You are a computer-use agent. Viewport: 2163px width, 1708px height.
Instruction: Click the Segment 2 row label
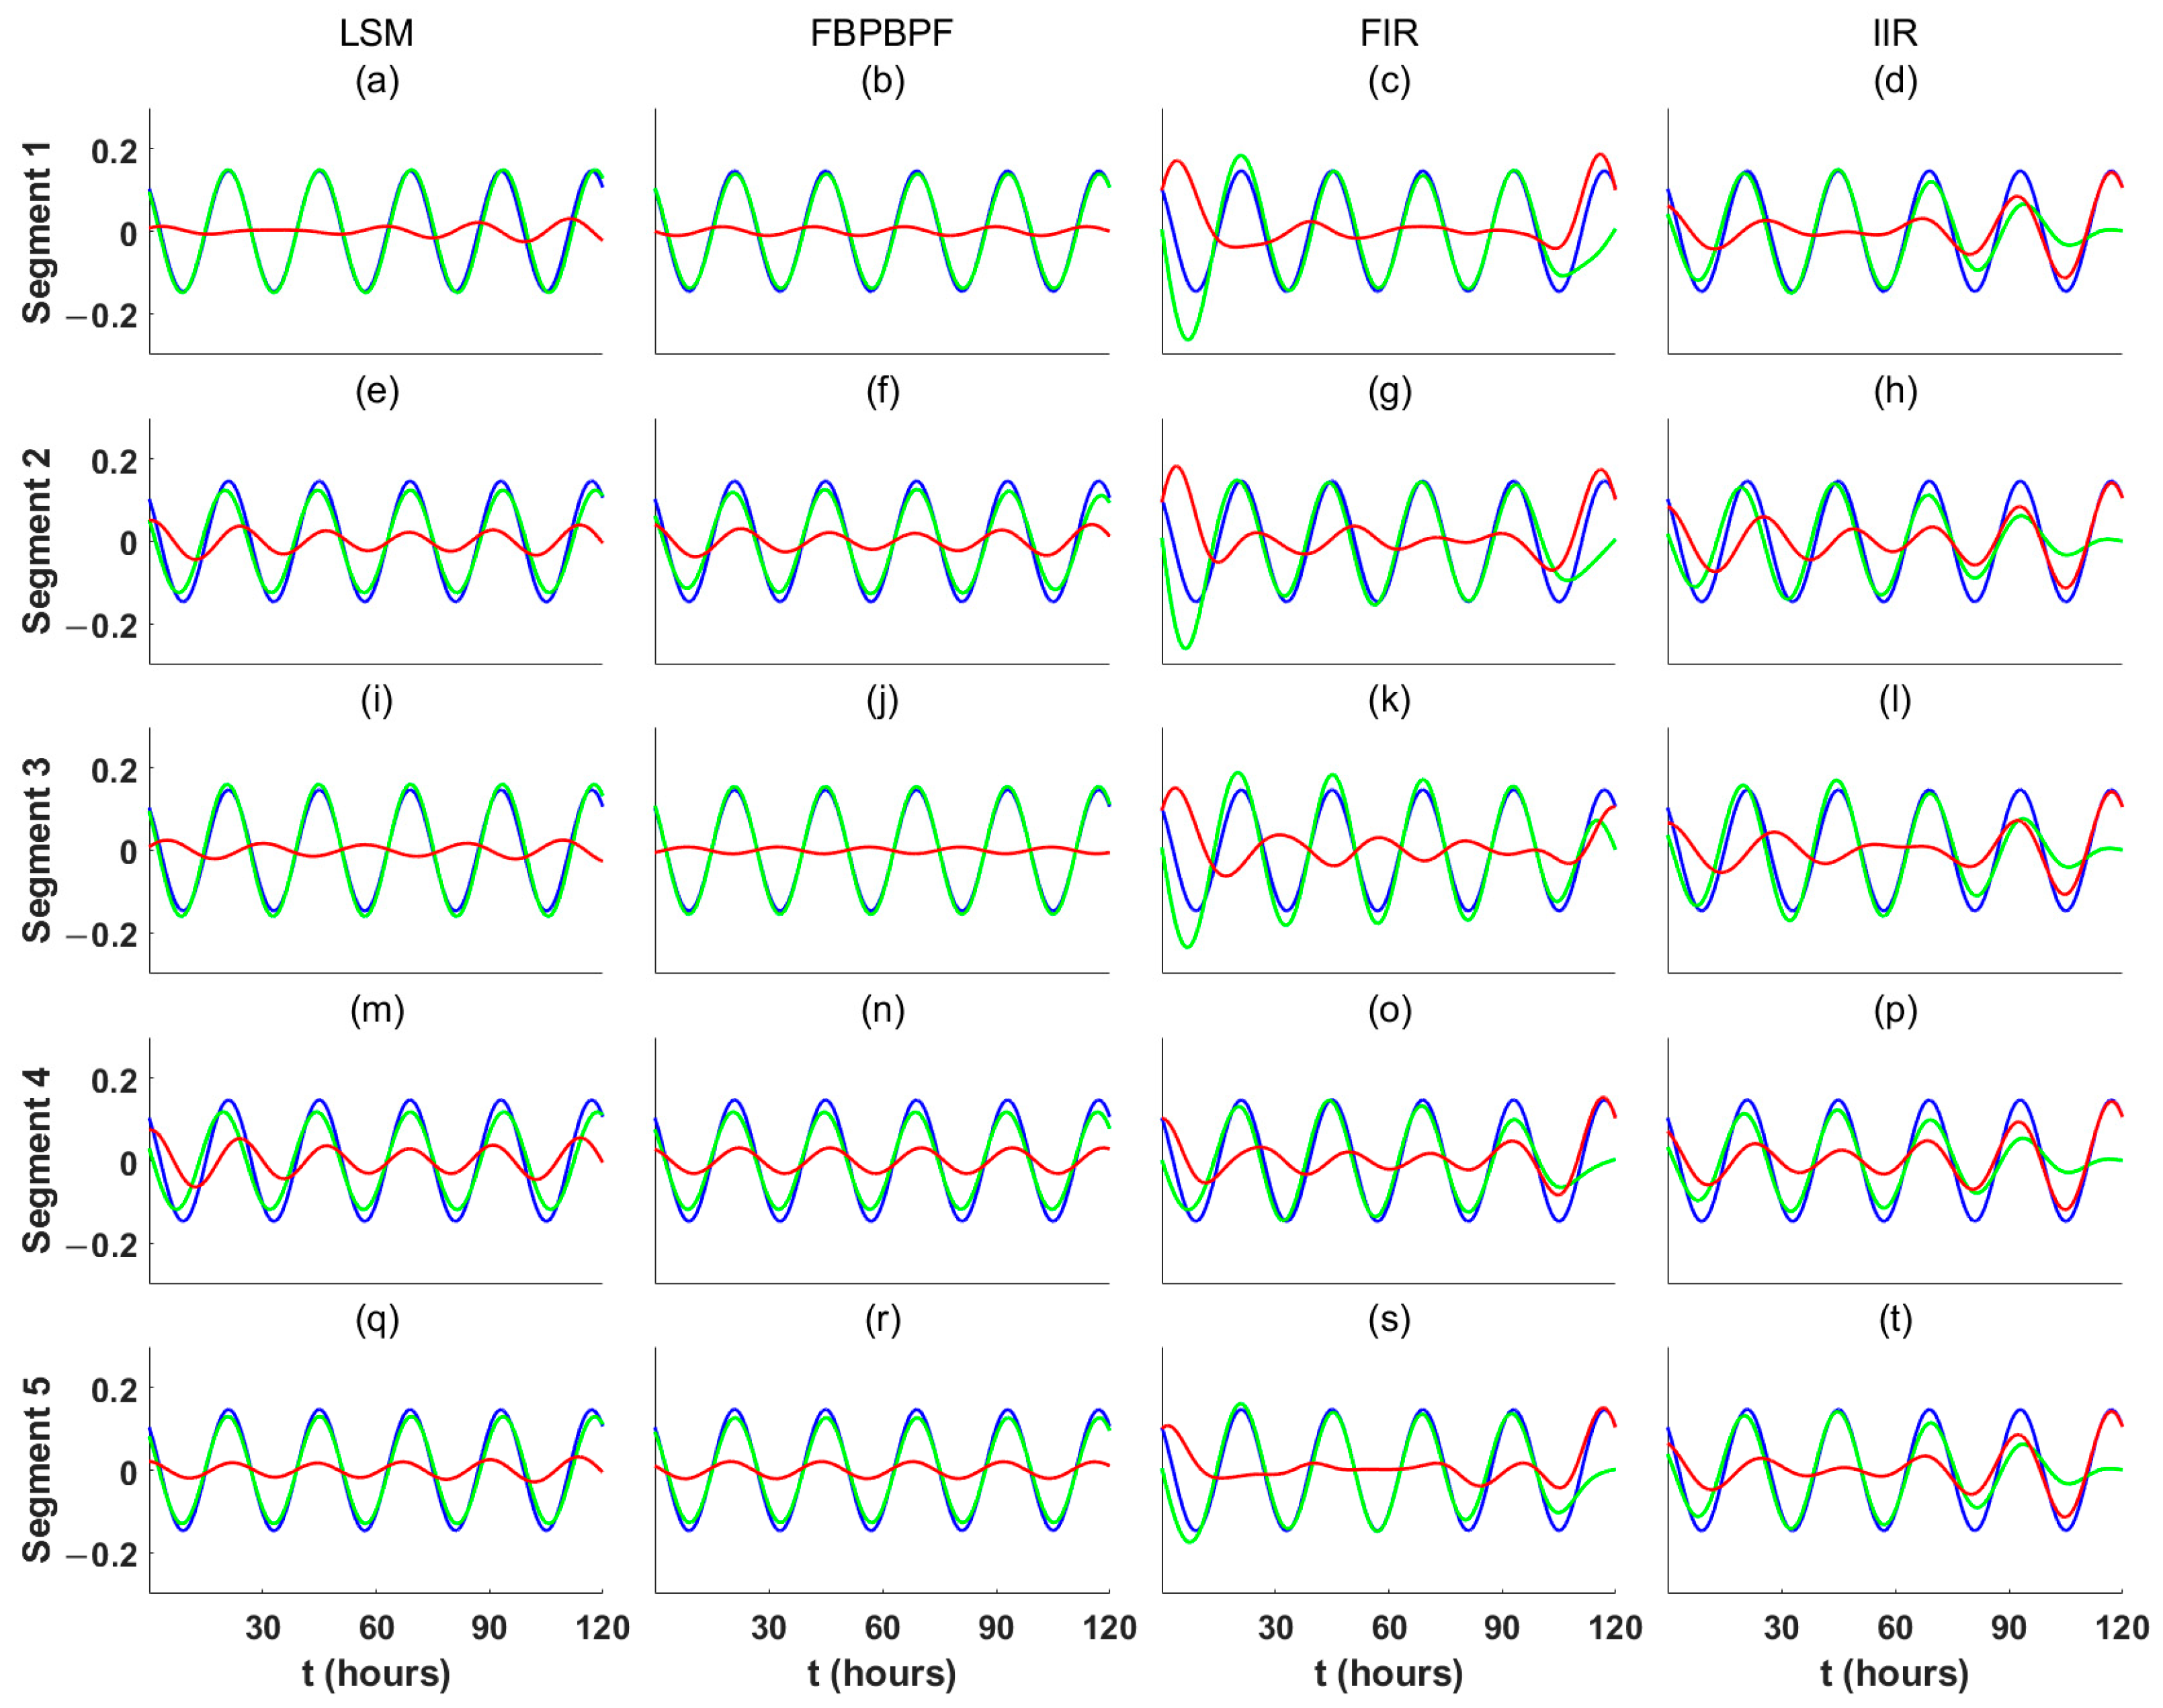tap(37, 541)
